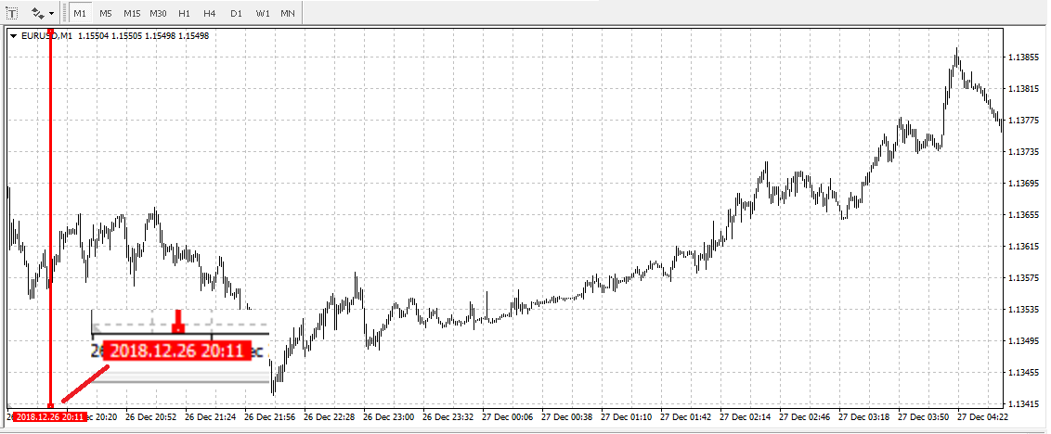
Task: Click the 1.13535 price scale label
Action: pyautogui.click(x=1023, y=310)
